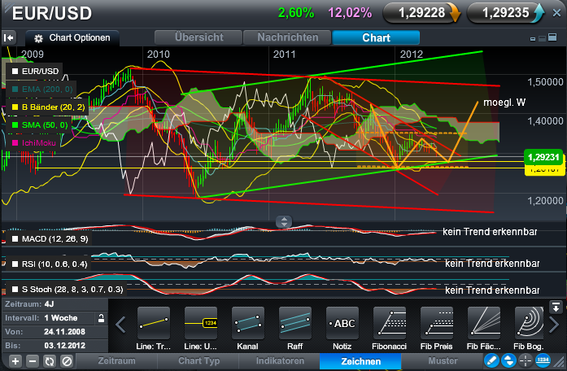567x371 pixels.
Task: Toggle the MACD (12, 26, 9) checkbox
Action: [15, 239]
